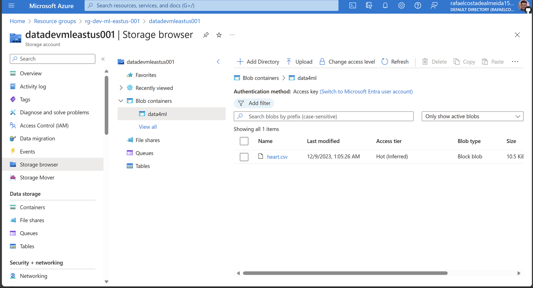Image resolution: width=533 pixels, height=288 pixels.
Task: Expand the Recently viewed section
Action: [x=121, y=88]
